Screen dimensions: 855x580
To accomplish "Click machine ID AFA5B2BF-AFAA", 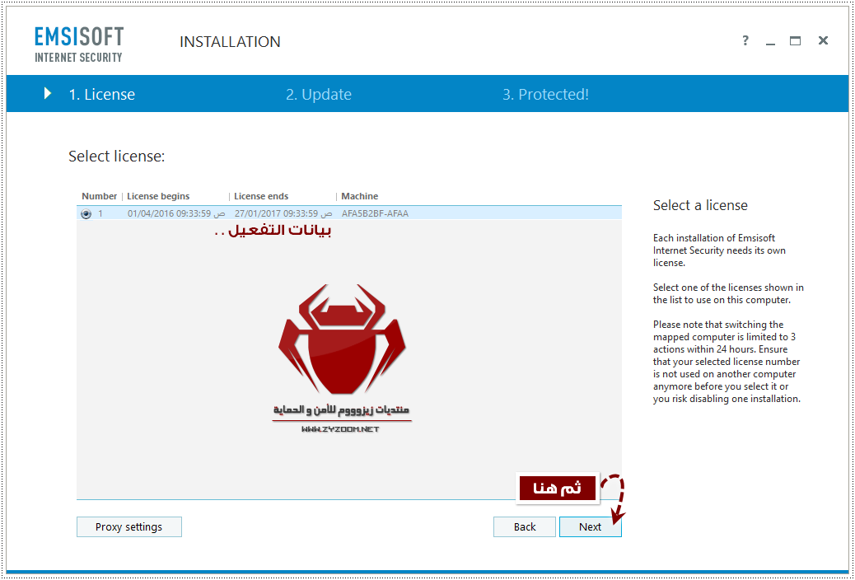I will click(x=375, y=214).
